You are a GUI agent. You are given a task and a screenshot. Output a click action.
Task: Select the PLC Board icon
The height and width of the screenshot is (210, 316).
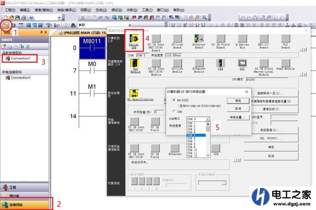(x=285, y=41)
